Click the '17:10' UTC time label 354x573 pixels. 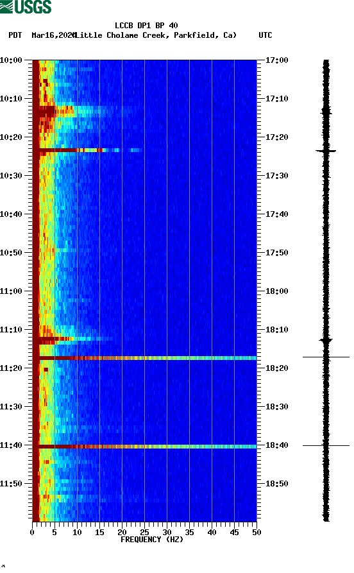pyautogui.click(x=276, y=99)
